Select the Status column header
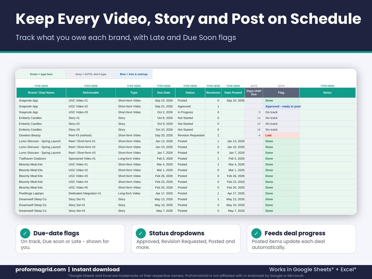Image resolution: width=372 pixels, height=279 pixels. [190, 93]
